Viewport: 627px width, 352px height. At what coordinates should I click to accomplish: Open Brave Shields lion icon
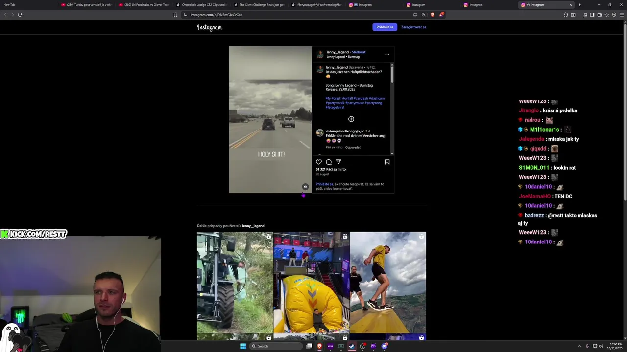tap(433, 15)
